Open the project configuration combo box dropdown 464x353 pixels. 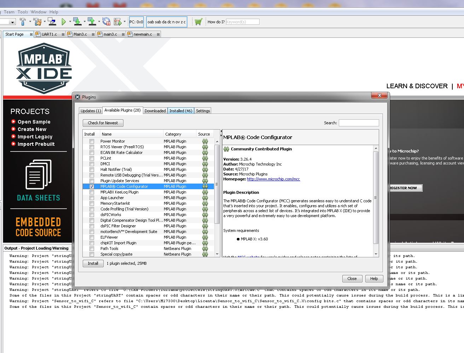point(12,22)
